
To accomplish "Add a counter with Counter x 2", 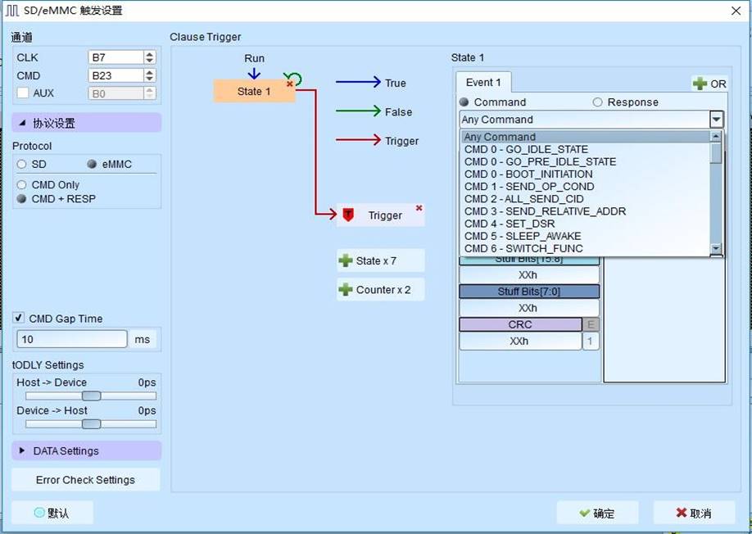I will (x=380, y=290).
